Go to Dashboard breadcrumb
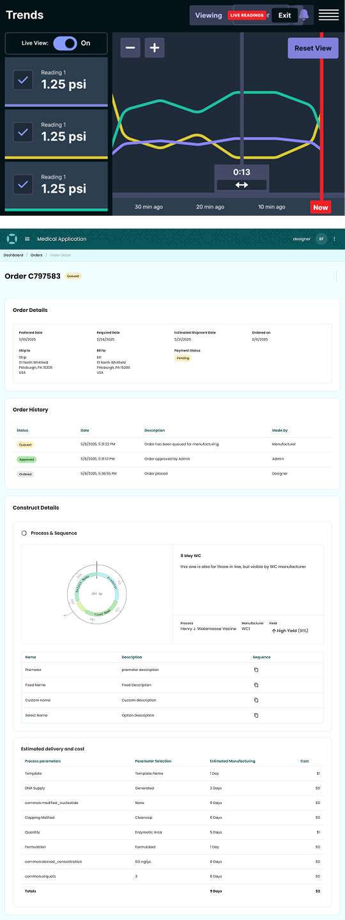Screen dimensions: 345x920 [x=13, y=255]
